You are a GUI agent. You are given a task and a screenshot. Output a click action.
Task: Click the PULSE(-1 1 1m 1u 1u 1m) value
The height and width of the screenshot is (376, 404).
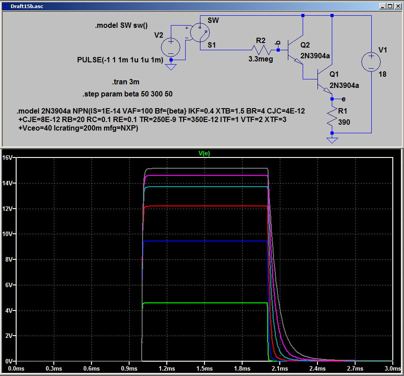click(x=120, y=60)
